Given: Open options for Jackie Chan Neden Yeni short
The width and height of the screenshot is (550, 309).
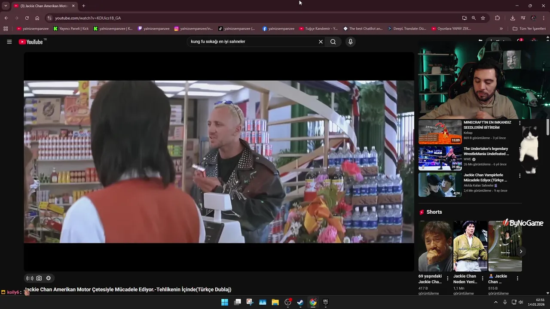Looking at the screenshot, I should click(483, 279).
